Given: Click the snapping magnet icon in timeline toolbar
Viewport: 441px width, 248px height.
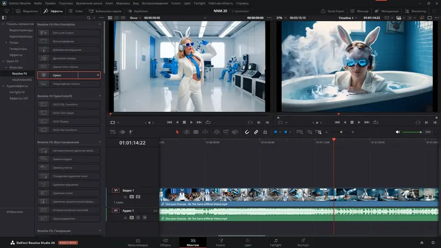Looking at the screenshot, I should pyautogui.click(x=247, y=132).
